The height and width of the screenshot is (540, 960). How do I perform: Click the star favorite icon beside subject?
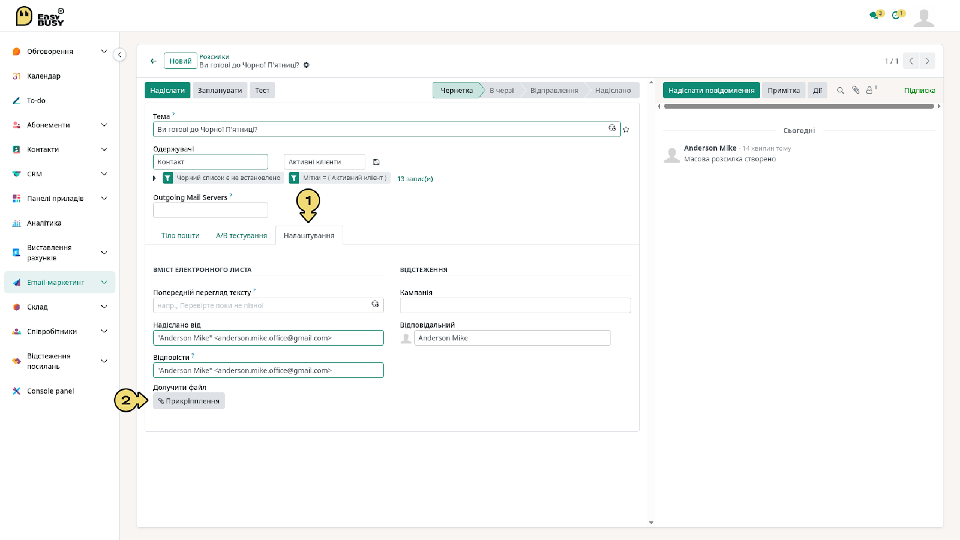pyautogui.click(x=626, y=130)
